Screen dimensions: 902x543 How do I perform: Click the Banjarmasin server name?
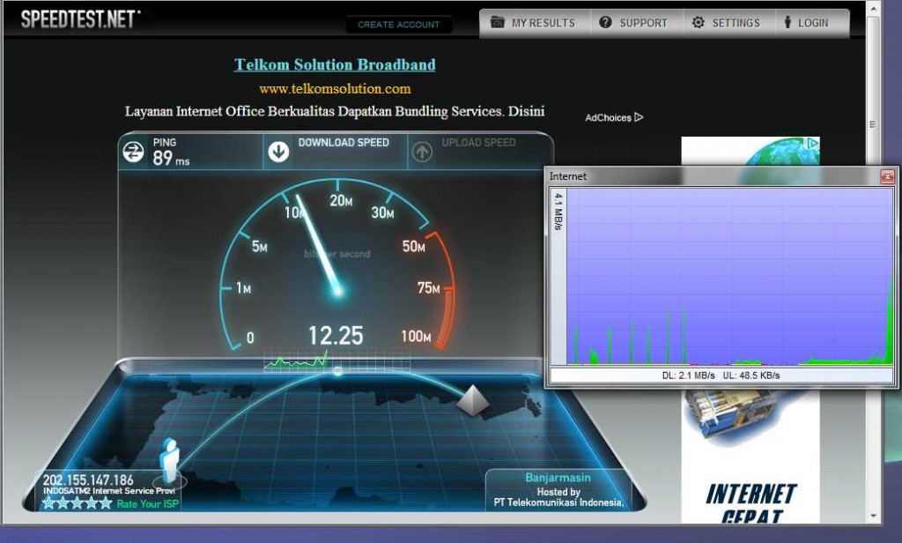(558, 478)
